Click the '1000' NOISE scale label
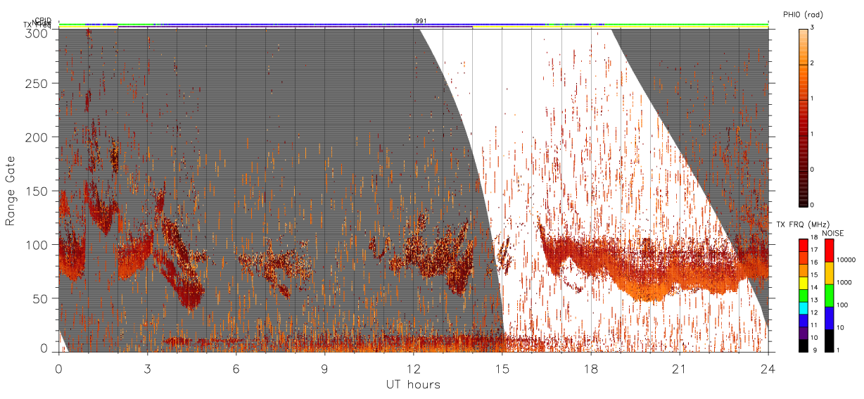Screen dimensions: 864x399 point(845,282)
